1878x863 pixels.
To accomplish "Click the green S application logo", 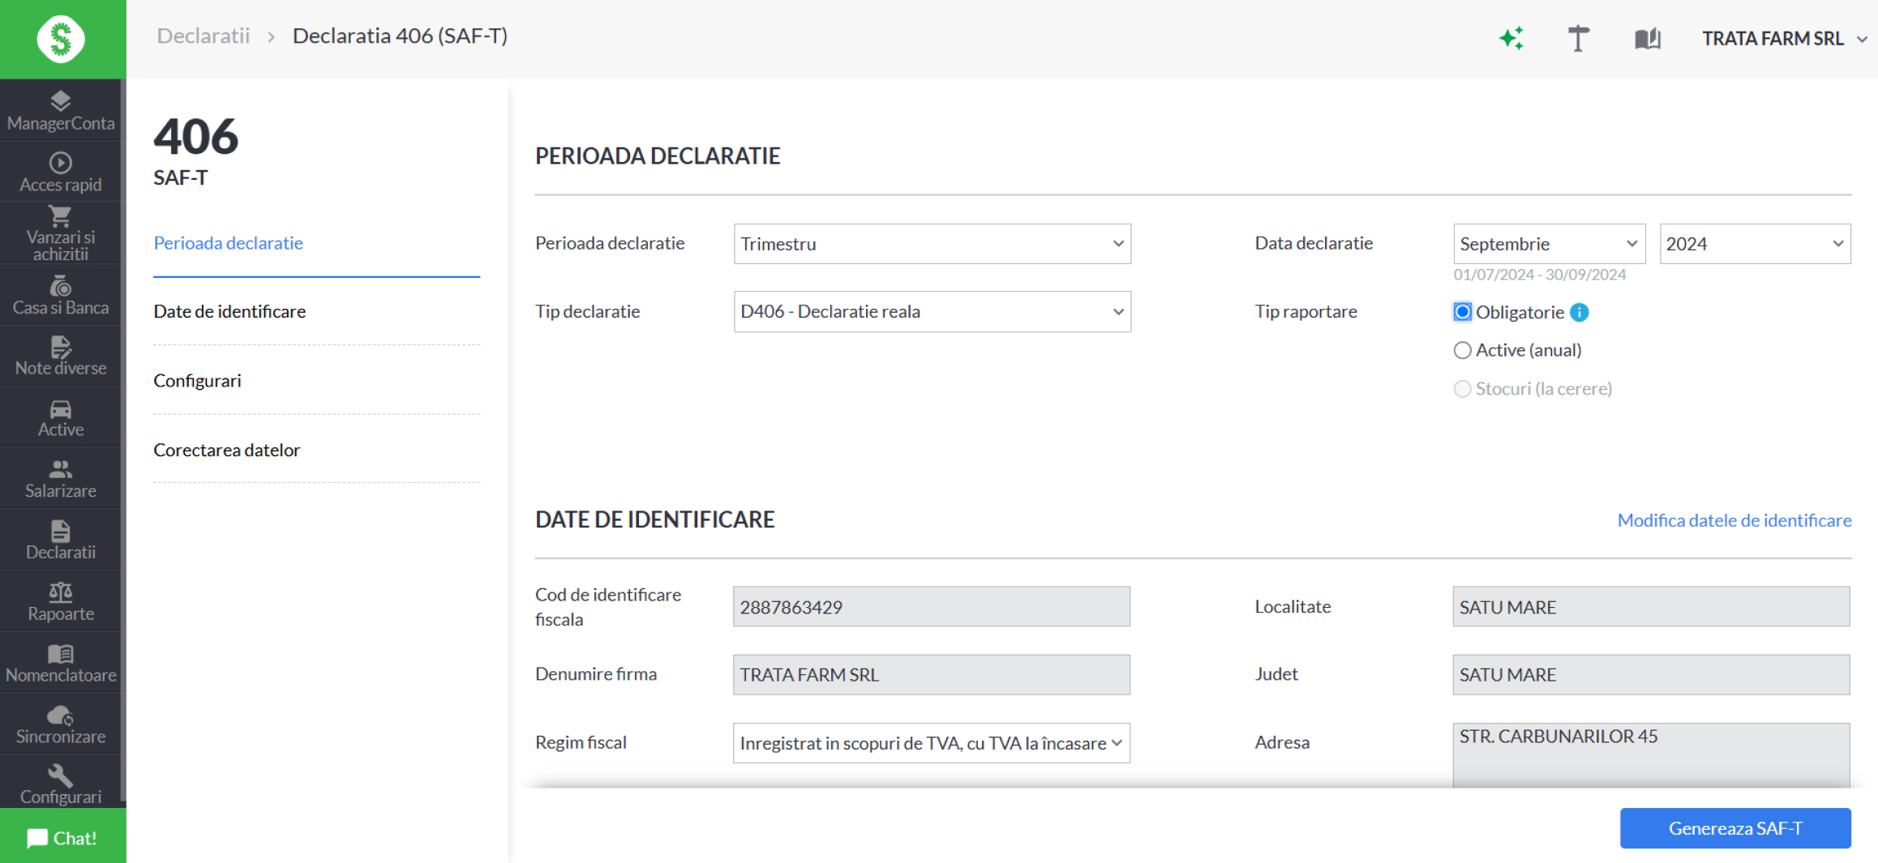I will click(61, 39).
